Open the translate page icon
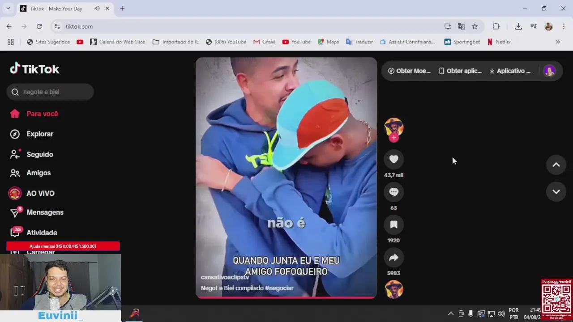 click(x=461, y=26)
